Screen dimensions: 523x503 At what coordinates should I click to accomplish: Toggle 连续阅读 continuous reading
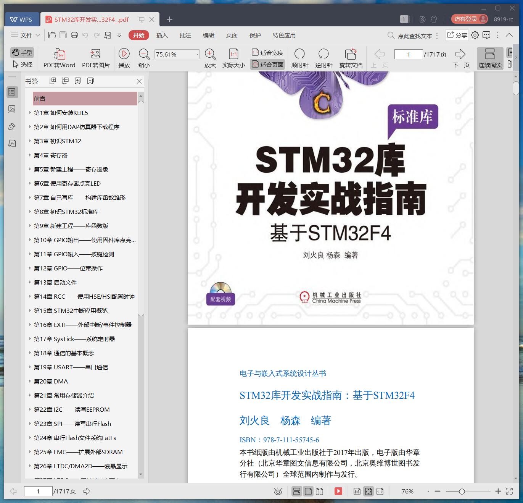(490, 58)
